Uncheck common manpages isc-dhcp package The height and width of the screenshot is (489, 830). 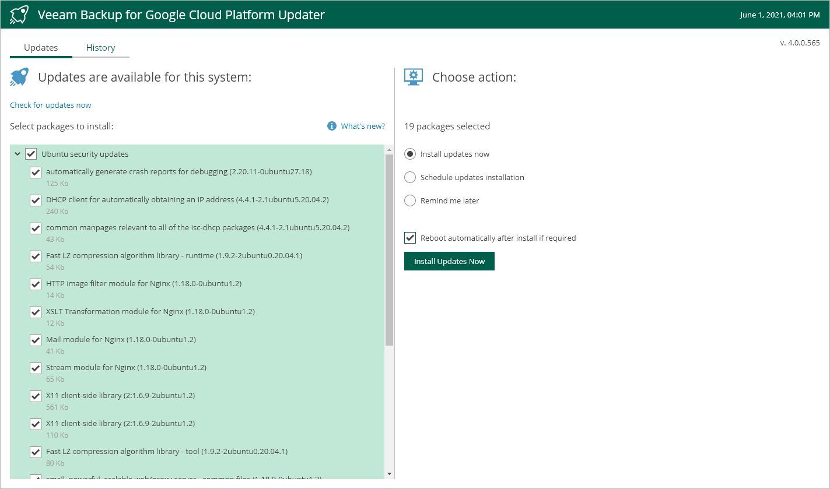point(36,228)
